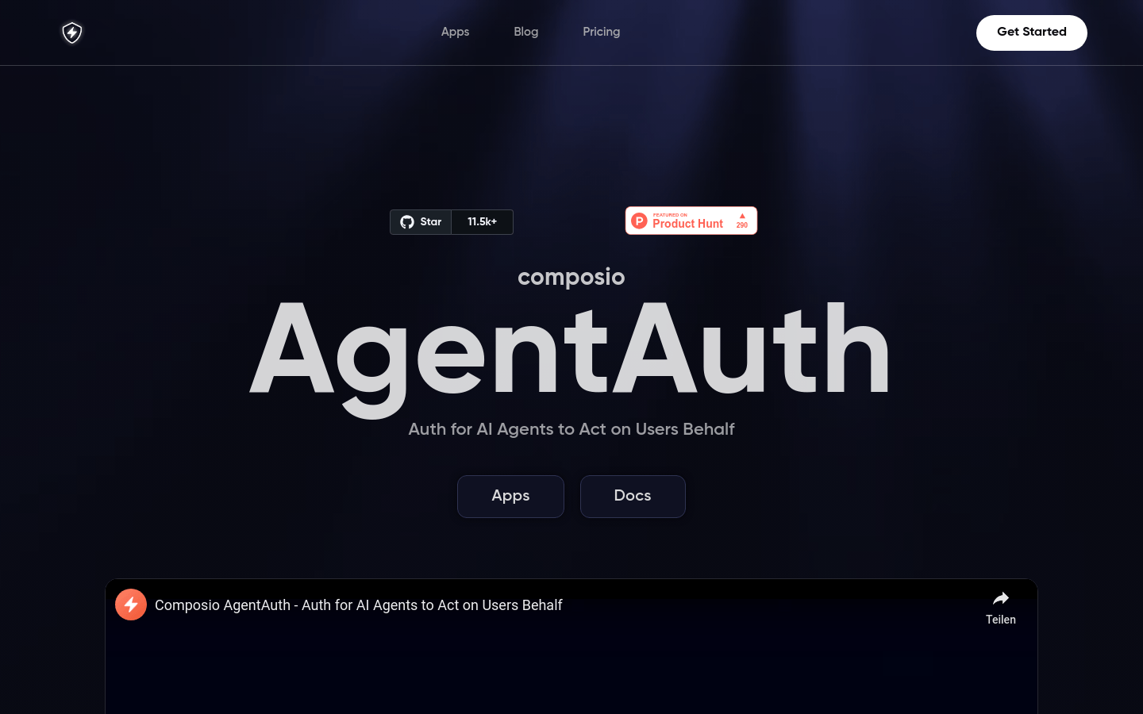1143x714 pixels.
Task: Click the GitHub octocat icon
Action: pyautogui.click(x=407, y=222)
